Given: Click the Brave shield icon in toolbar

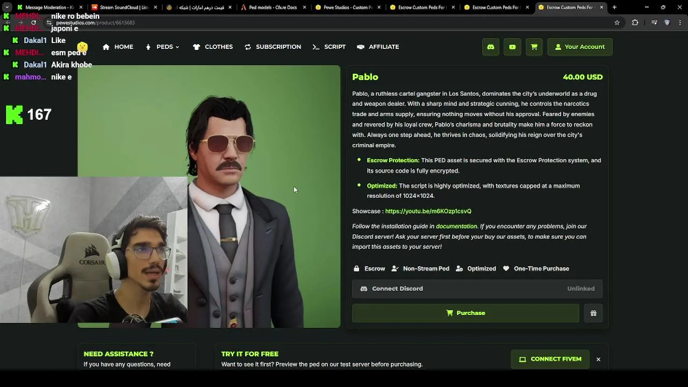Looking at the screenshot, I should click(x=667, y=23).
